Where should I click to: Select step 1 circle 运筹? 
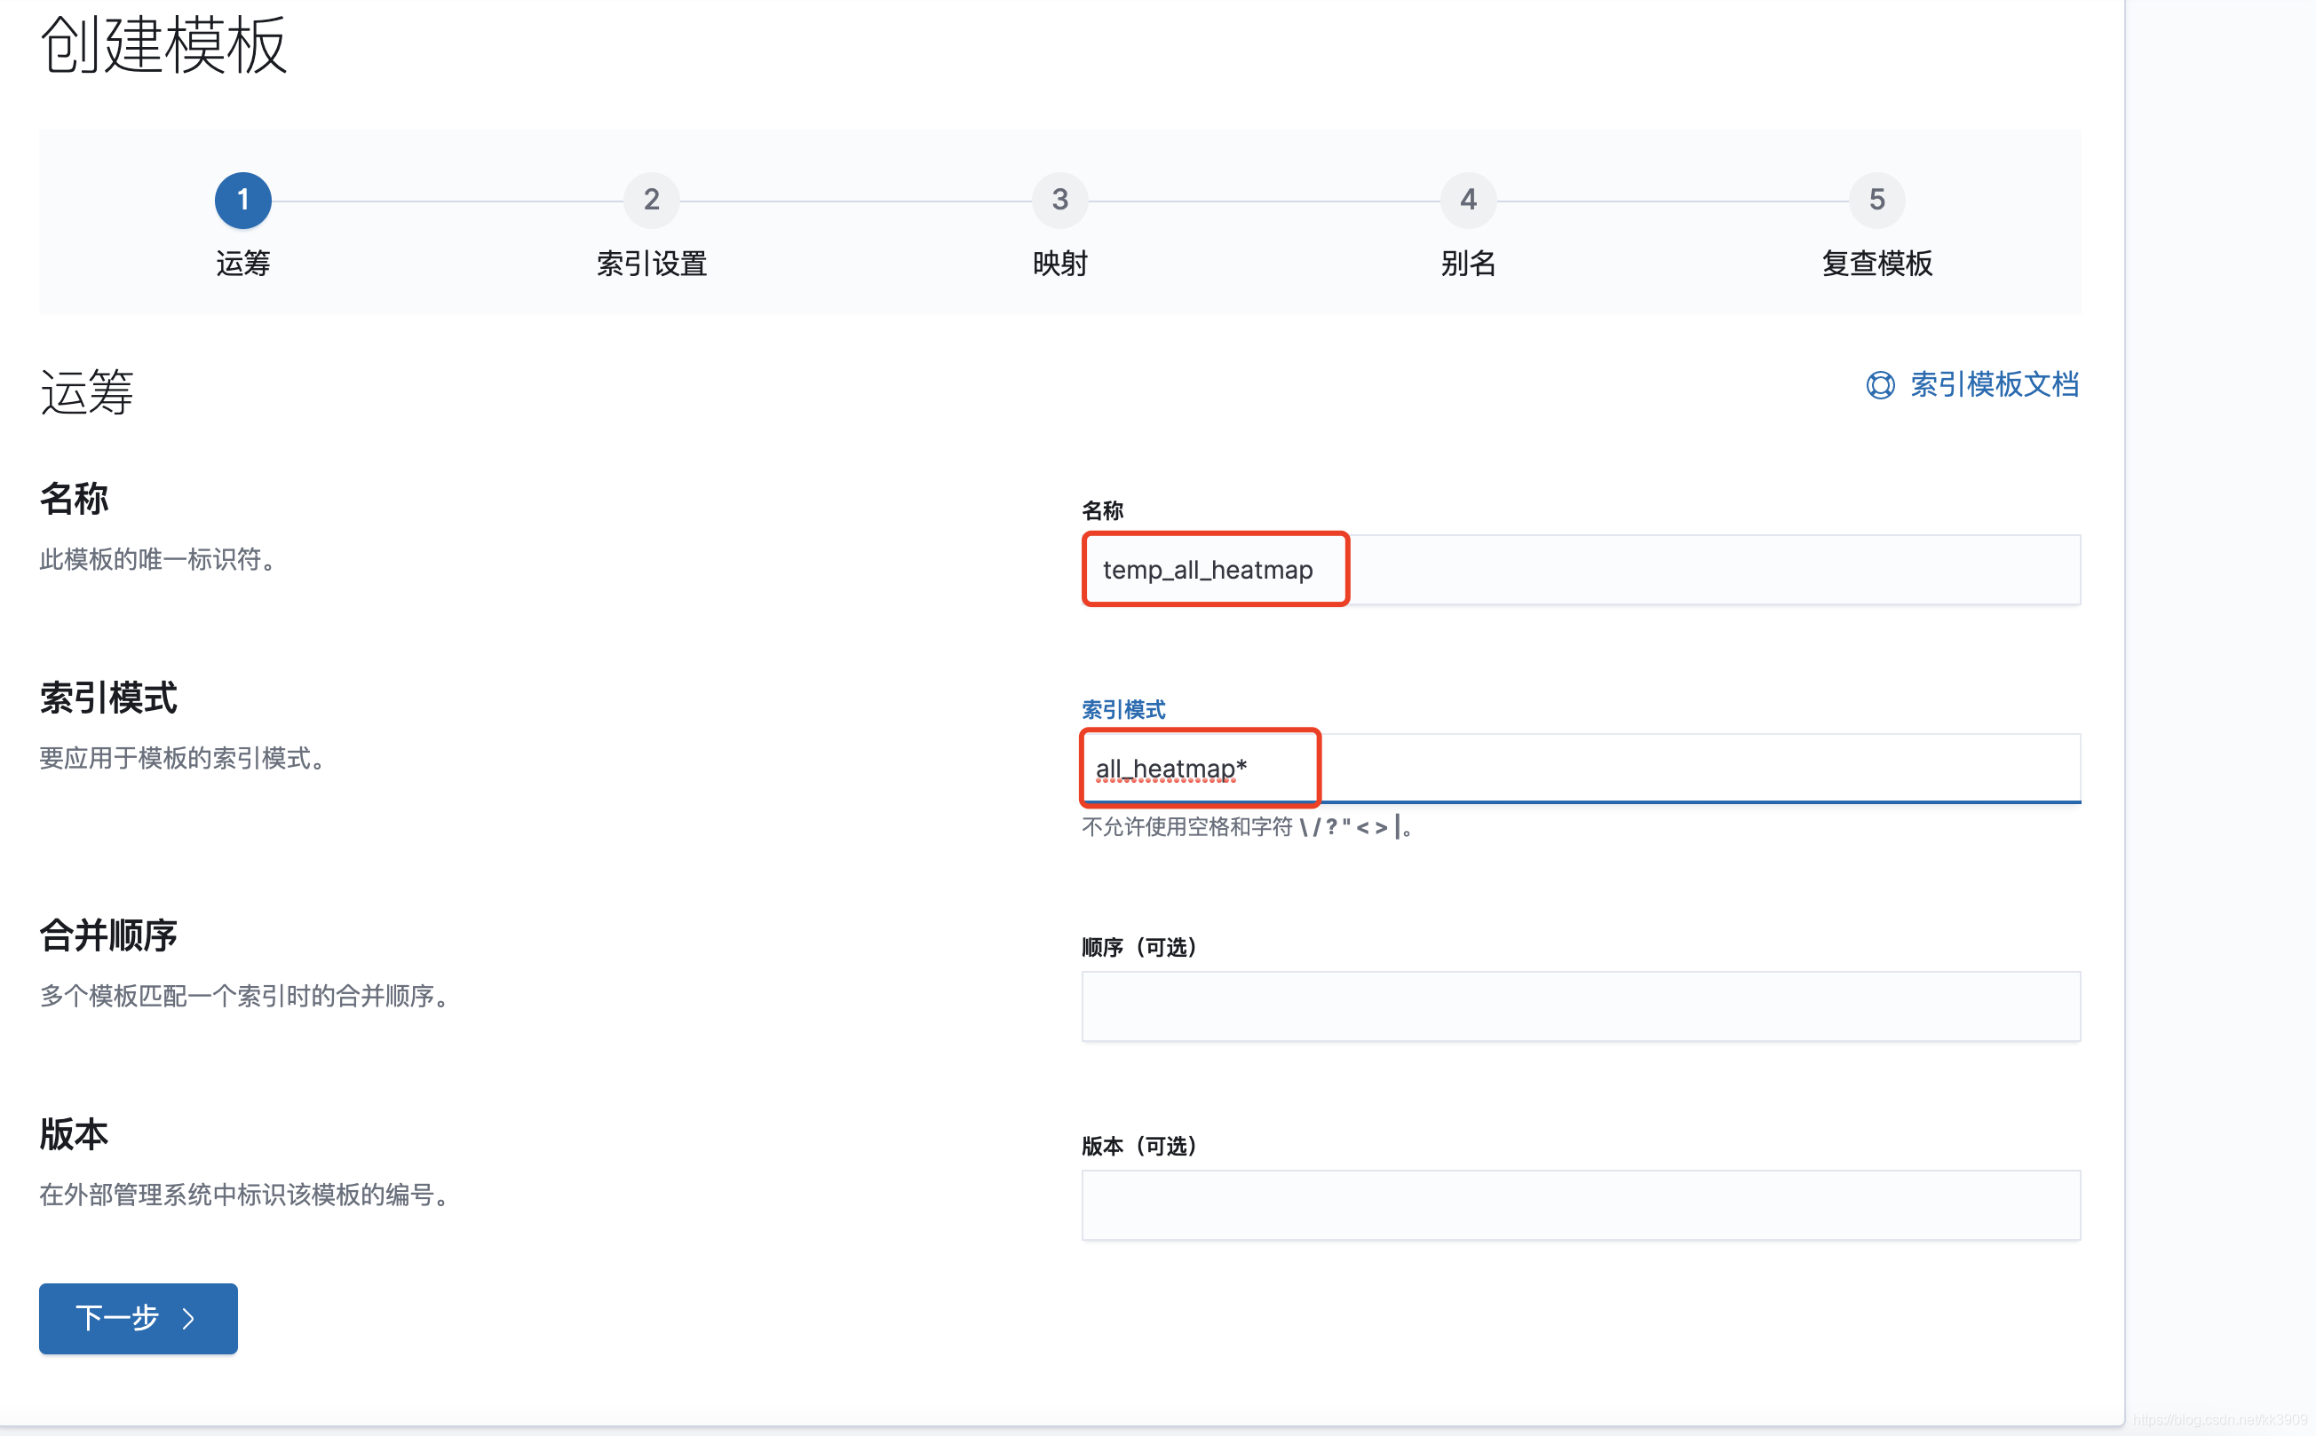(x=243, y=201)
